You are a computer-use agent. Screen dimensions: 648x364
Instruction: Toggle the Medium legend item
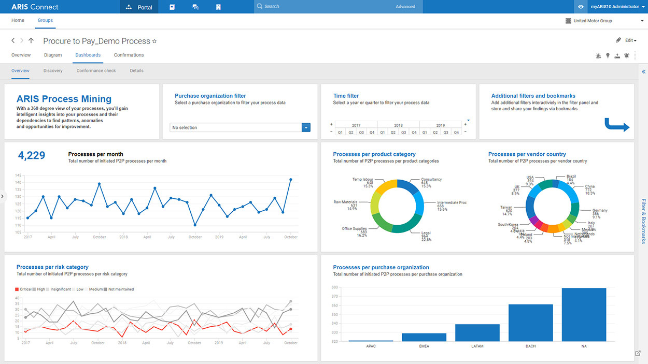93,289
